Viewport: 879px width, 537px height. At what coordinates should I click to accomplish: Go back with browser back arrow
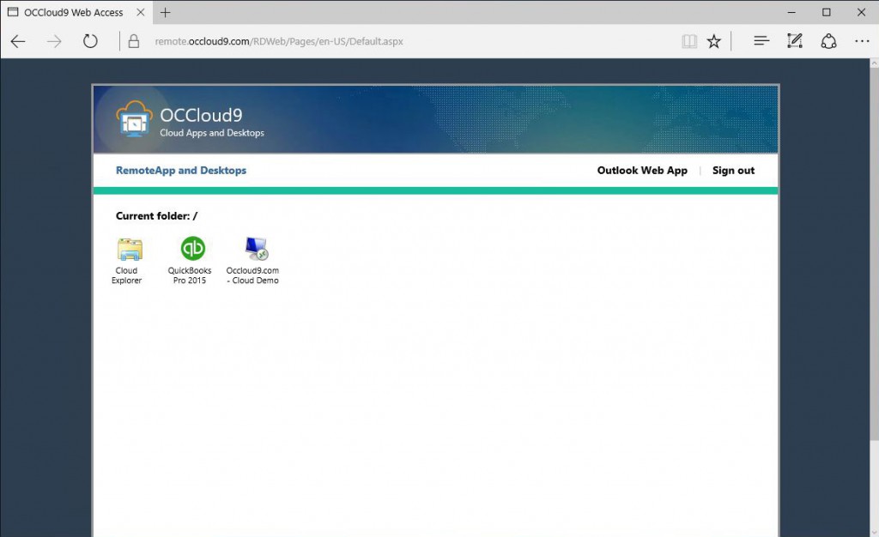click(x=18, y=41)
